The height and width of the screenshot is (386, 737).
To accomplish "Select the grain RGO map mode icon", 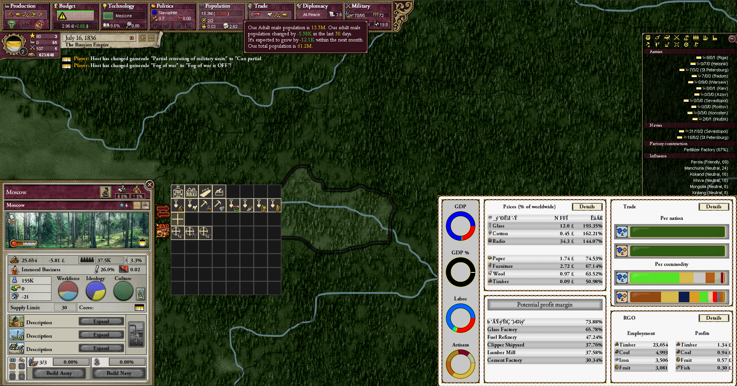I will (x=274, y=205).
